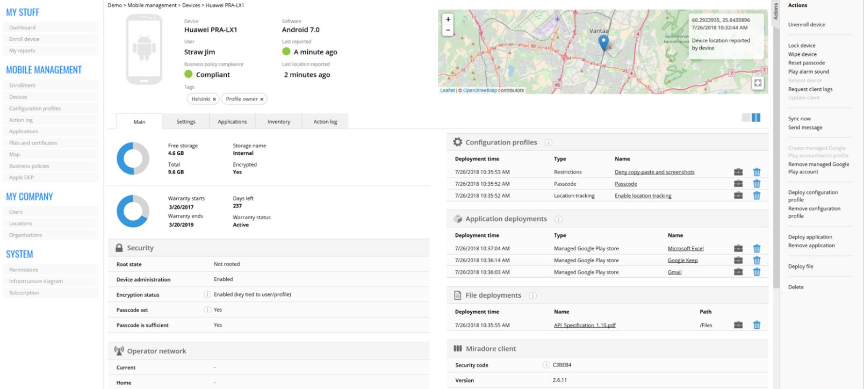The image size is (864, 389).
Task: Open the Deny copy-paste and screenshots link
Action: 654,172
